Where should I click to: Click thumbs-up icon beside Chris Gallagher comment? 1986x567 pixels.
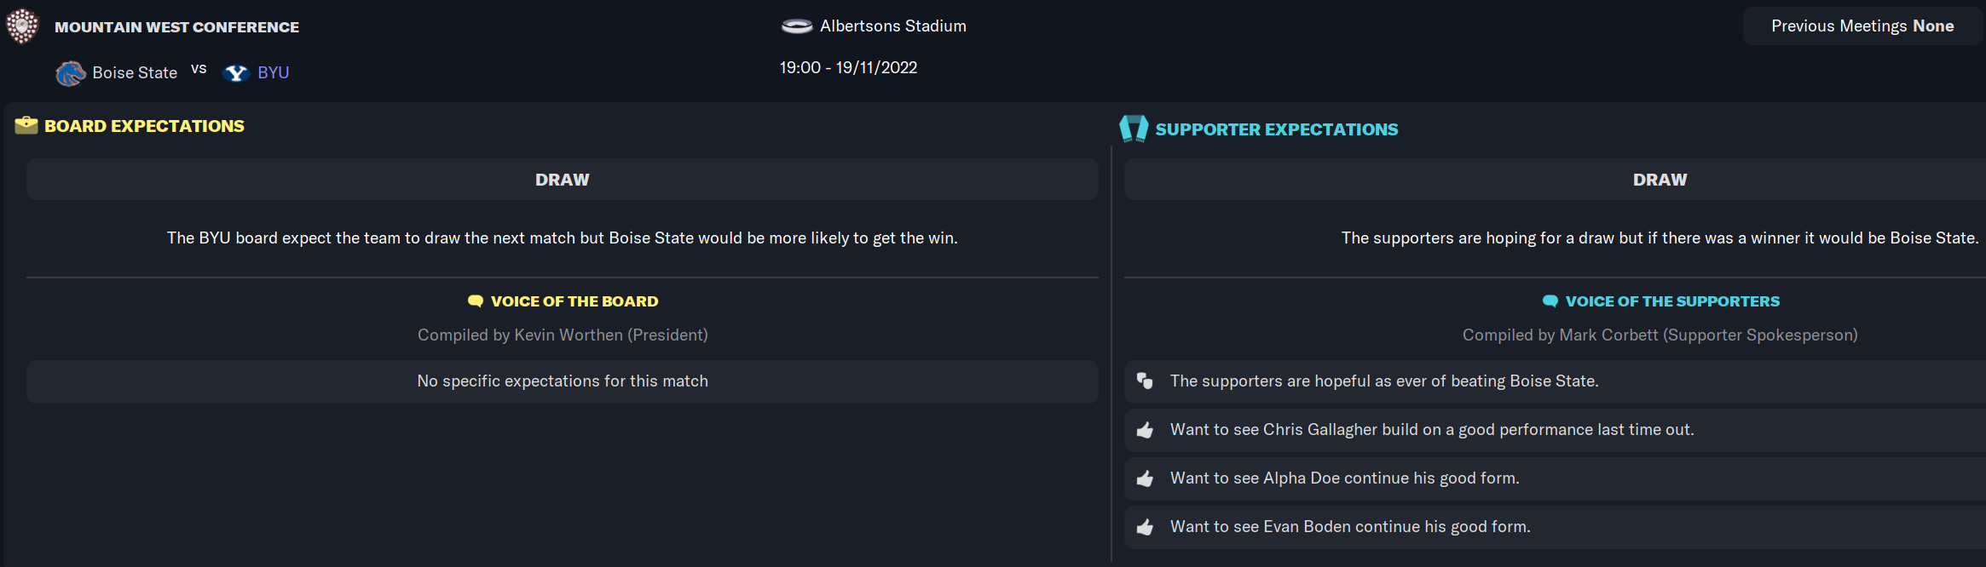[x=1145, y=430]
